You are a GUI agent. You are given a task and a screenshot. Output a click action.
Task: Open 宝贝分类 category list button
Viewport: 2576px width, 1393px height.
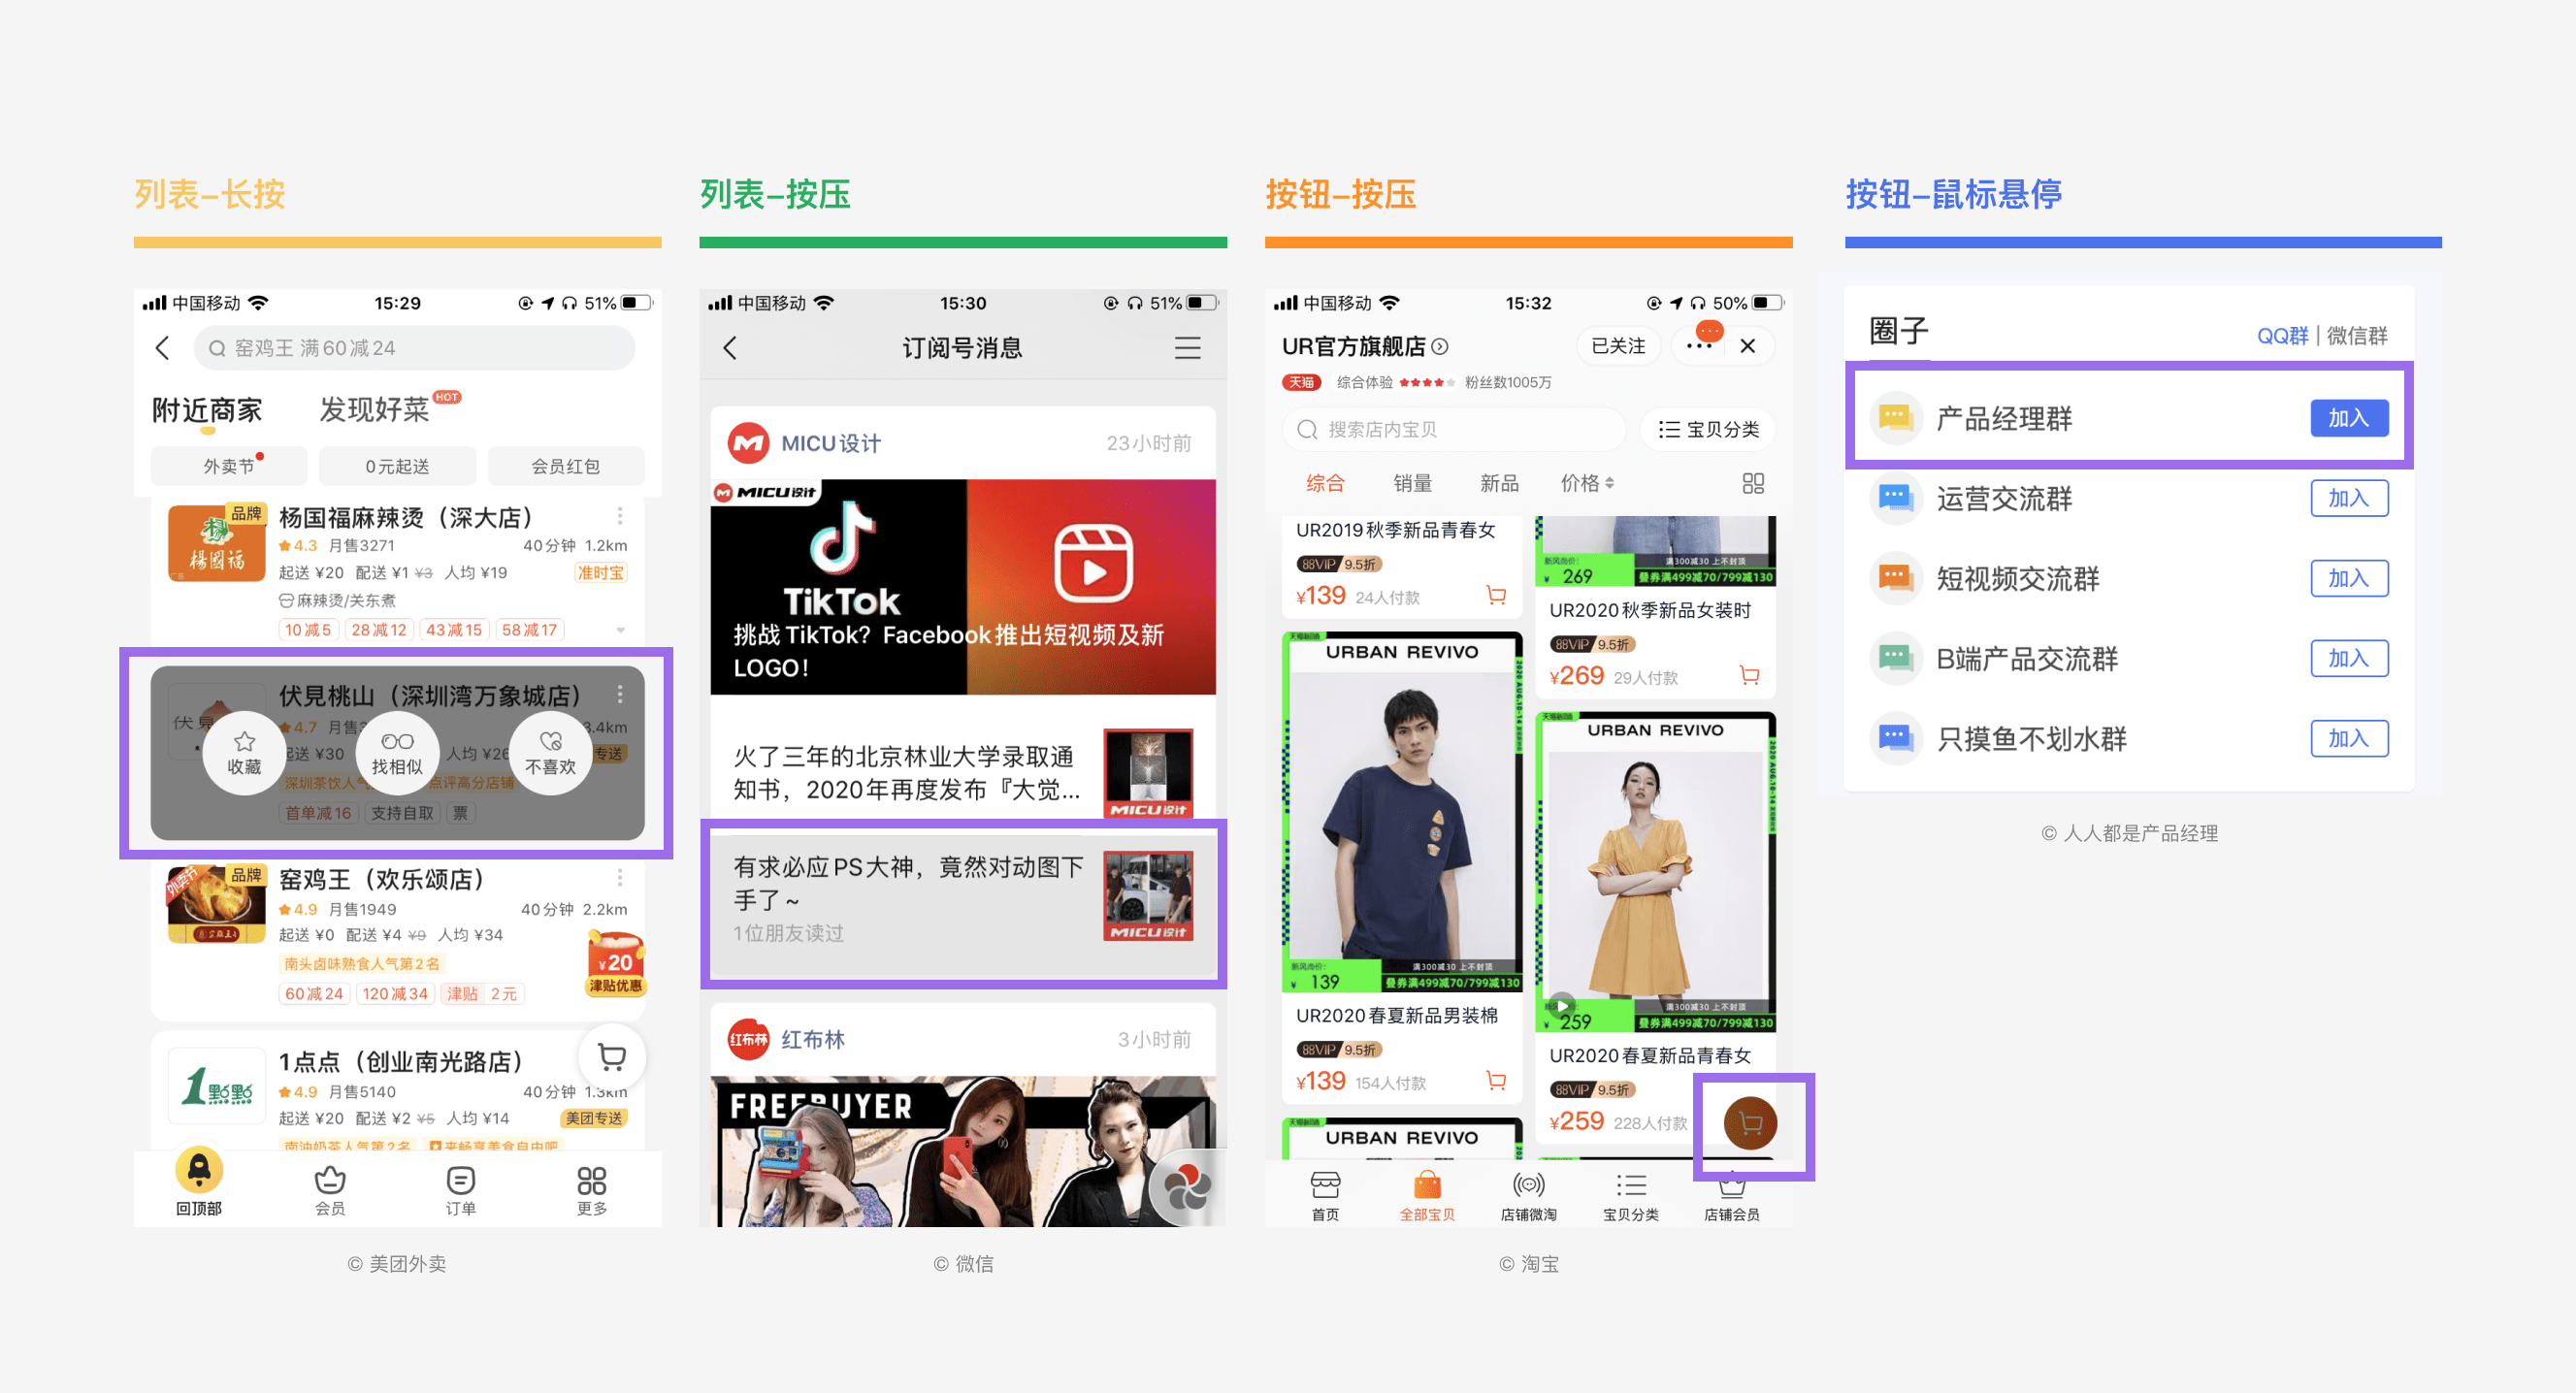[x=1707, y=429]
